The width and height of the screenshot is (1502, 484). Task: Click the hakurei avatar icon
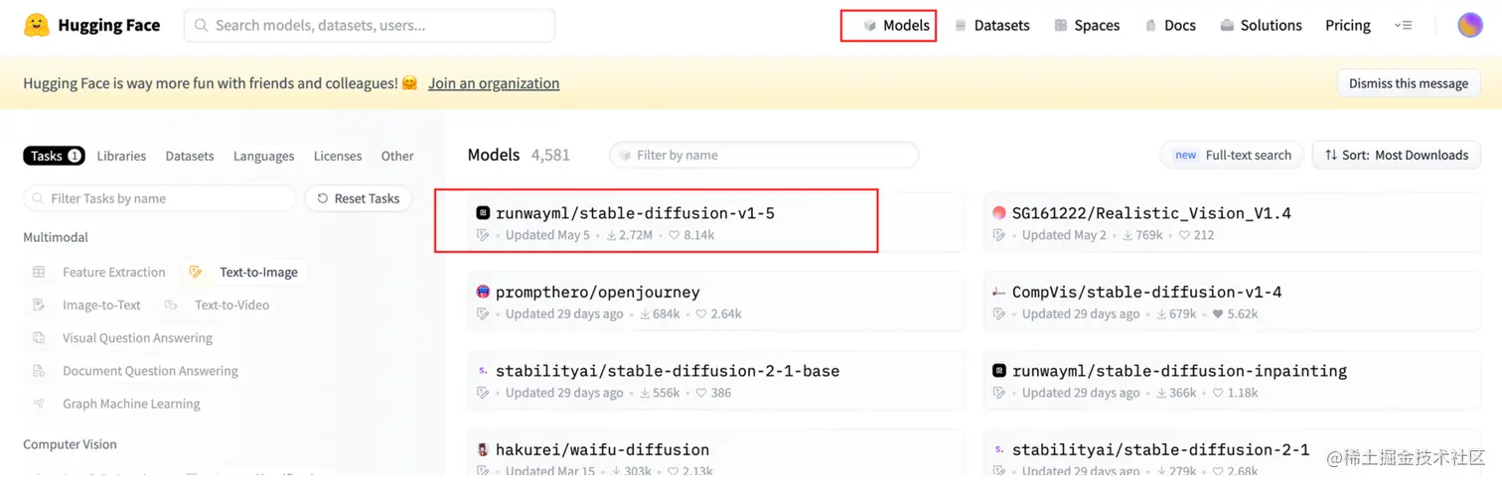click(x=484, y=449)
